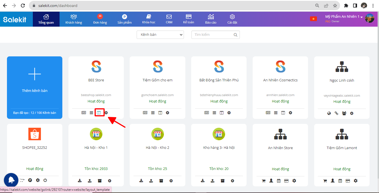
Task: Click the group members icon under Ngọc Linh cskh
Action: [x=344, y=113]
